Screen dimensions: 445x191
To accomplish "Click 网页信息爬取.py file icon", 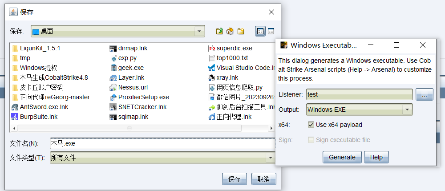I will coord(211,87).
